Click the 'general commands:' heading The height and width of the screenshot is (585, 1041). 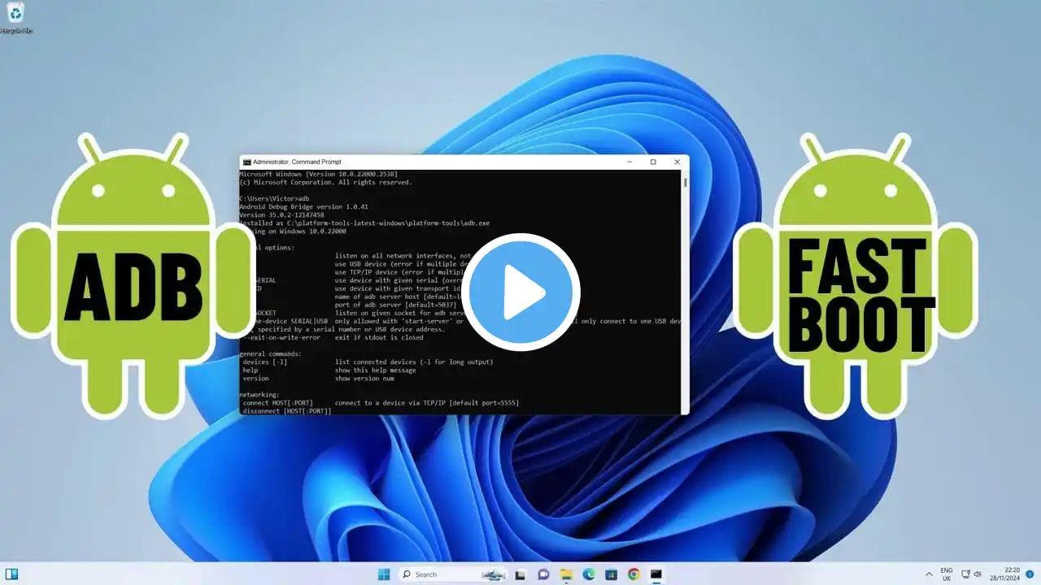[271, 354]
